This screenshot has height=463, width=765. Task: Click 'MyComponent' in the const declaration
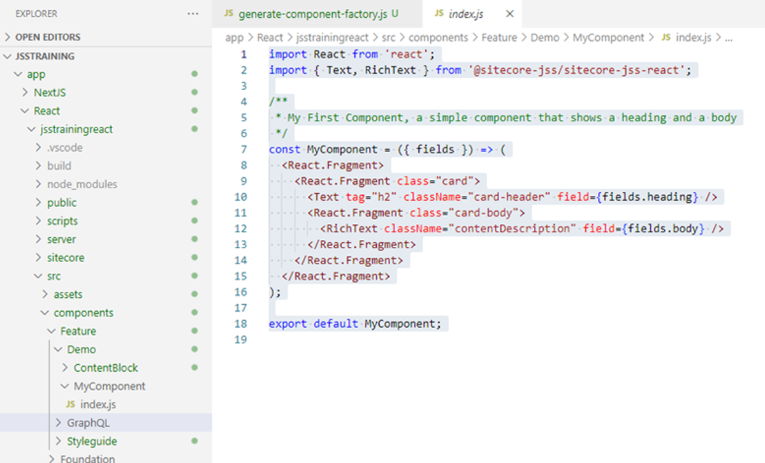(342, 149)
